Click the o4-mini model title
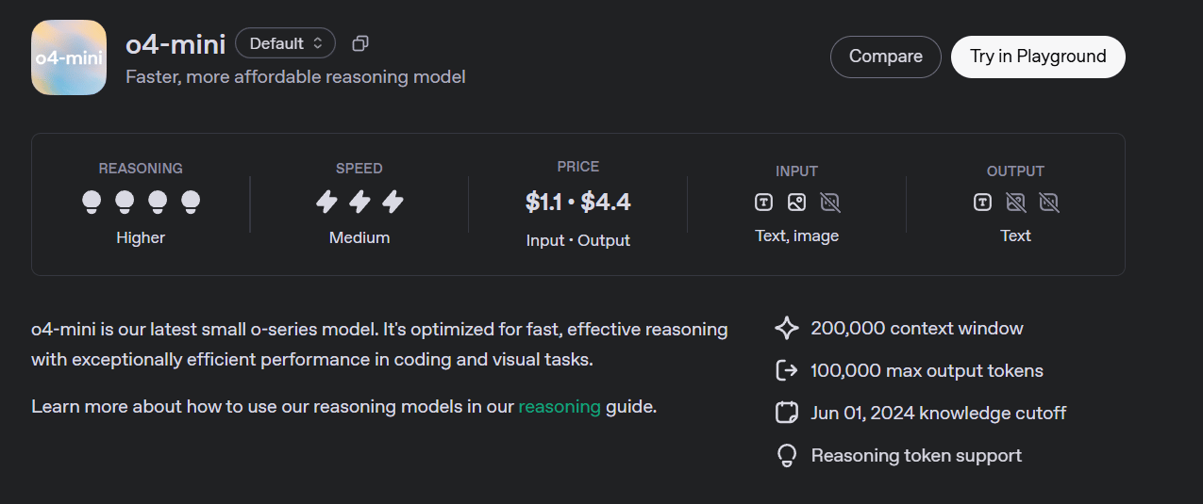Viewport: 1203px width, 504px height. point(175,43)
